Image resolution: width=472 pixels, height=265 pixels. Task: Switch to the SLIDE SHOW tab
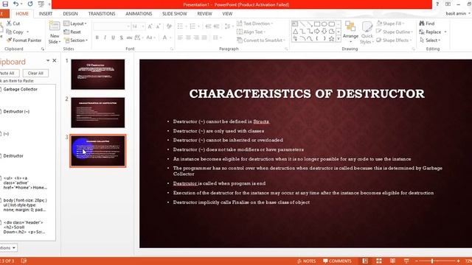coord(174,14)
